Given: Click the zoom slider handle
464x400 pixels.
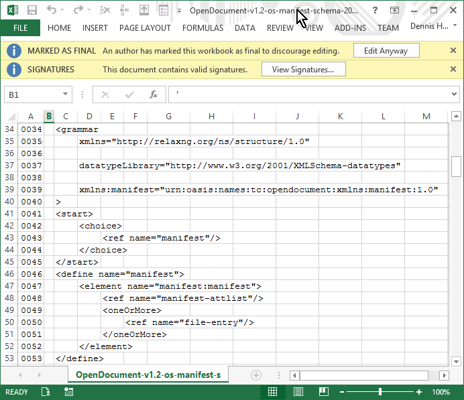Looking at the screenshot, I should [380, 392].
